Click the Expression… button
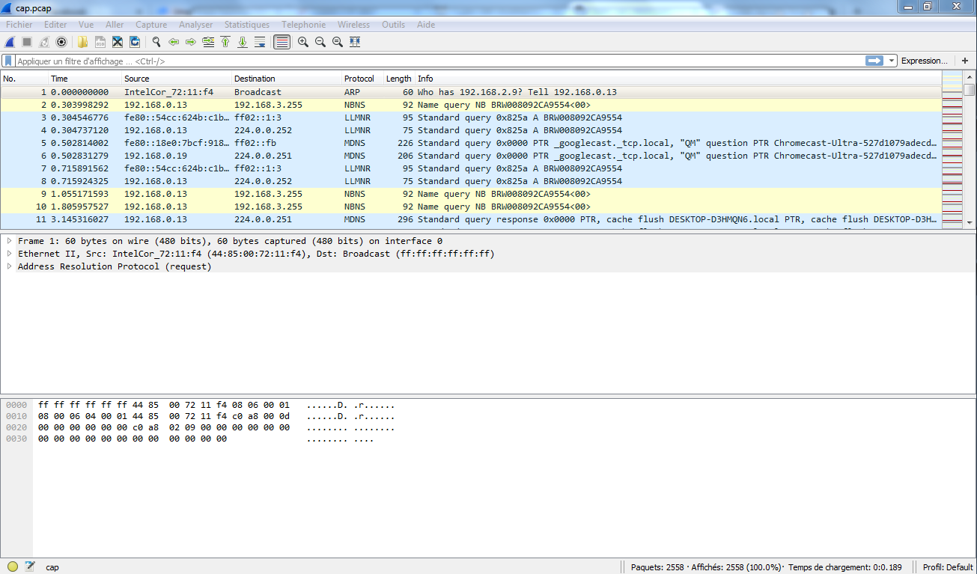The image size is (977, 574). click(924, 61)
